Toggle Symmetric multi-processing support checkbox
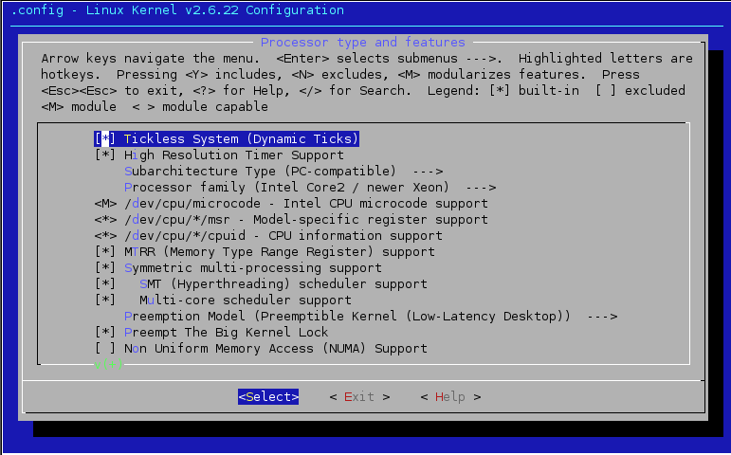This screenshot has width=731, height=455. tap(105, 268)
